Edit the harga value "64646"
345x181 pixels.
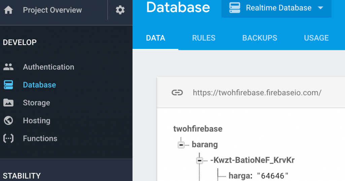273,176
